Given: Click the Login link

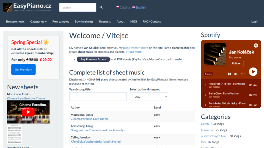Looking at the screenshot, I should coord(255,21).
